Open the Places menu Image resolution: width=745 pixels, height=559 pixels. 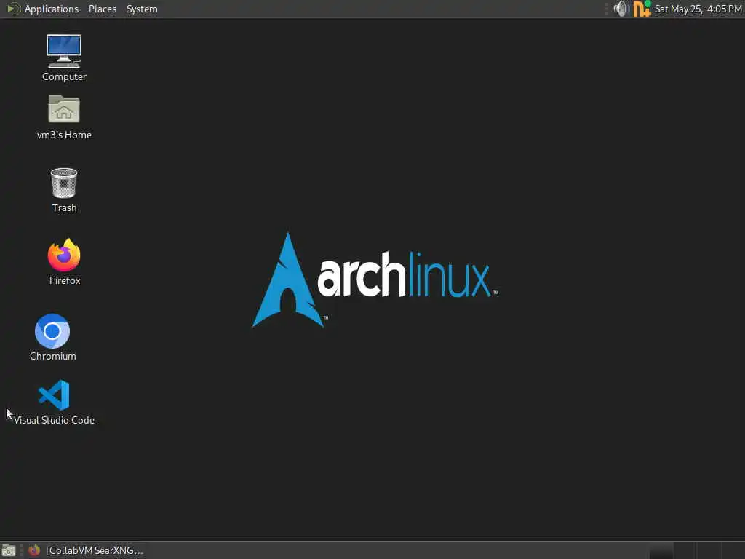point(102,9)
